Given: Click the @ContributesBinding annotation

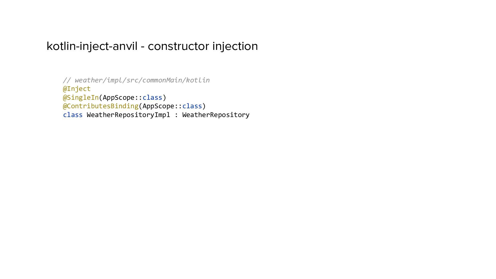Looking at the screenshot, I should (101, 106).
